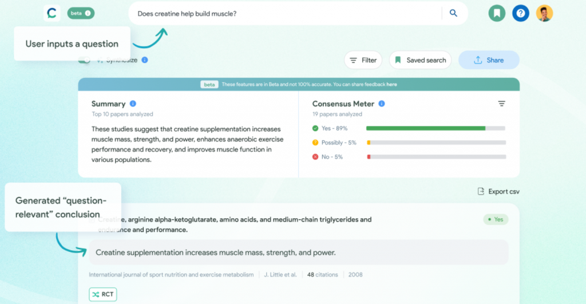The height and width of the screenshot is (304, 586).
Task: Click the info icon beside Consensus Meter
Action: 382,104
